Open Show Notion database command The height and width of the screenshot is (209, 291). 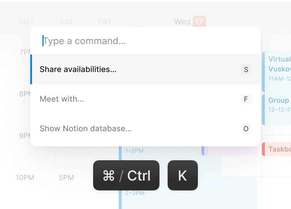coord(145,129)
